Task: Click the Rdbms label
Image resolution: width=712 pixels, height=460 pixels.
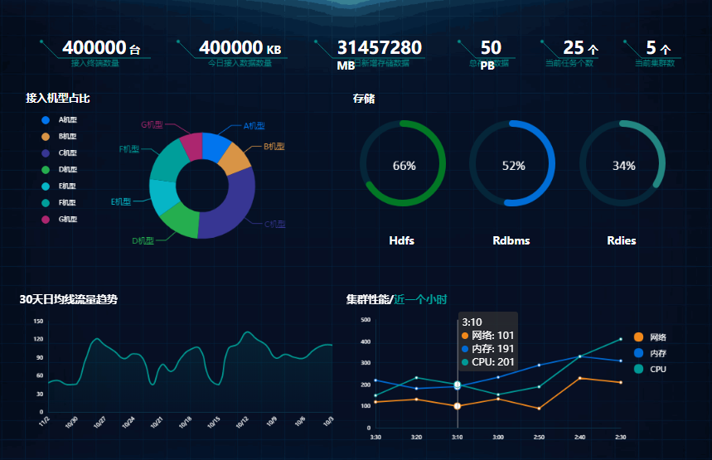Action: [511, 240]
